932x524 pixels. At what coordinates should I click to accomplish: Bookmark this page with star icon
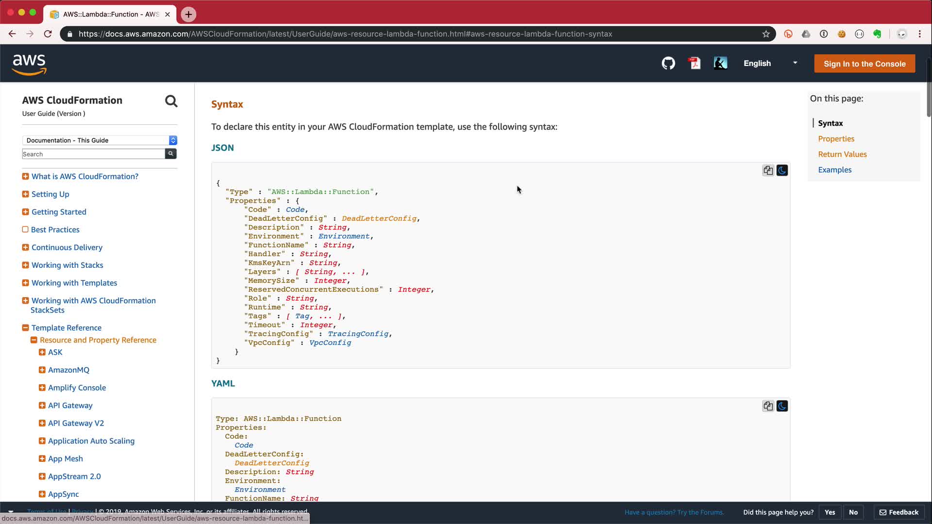(x=766, y=34)
